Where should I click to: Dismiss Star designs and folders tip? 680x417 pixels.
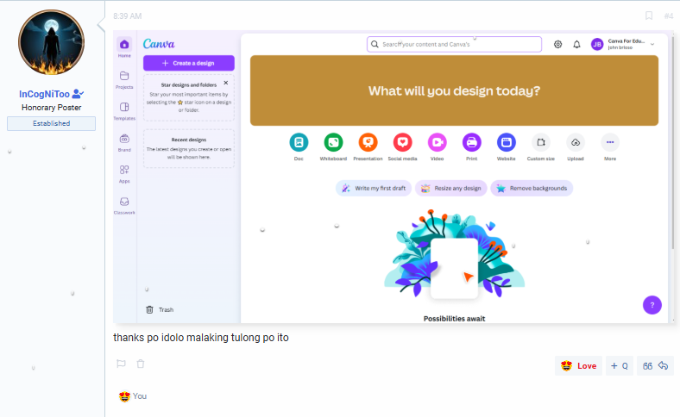(x=225, y=83)
